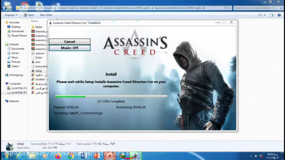
Task: Change view with the view icon
Action: pos(260,15)
